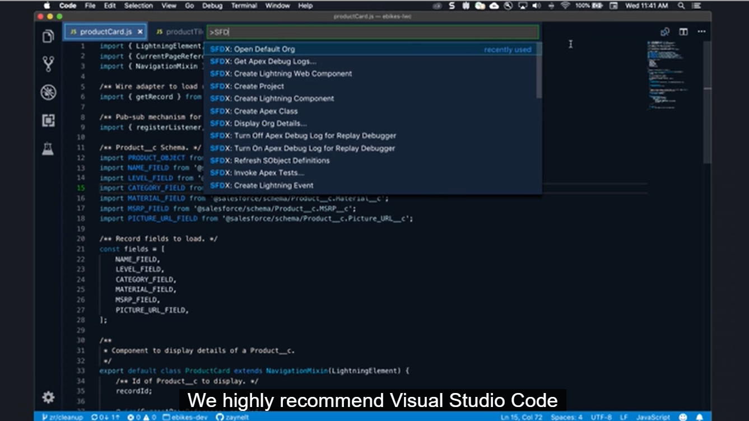
Task: Click the zaynelt GitHub status item
Action: coord(232,417)
